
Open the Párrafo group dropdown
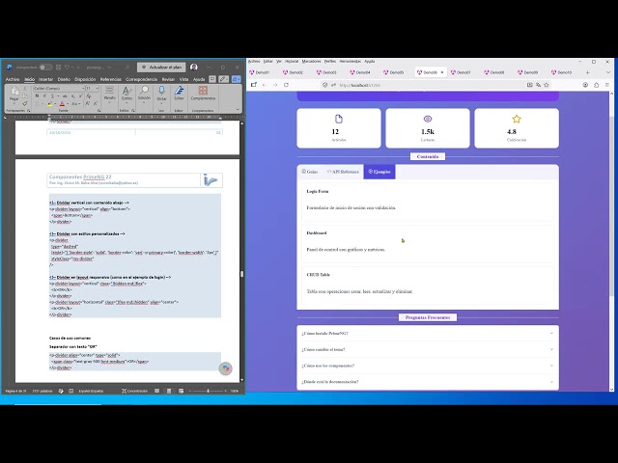(x=109, y=95)
